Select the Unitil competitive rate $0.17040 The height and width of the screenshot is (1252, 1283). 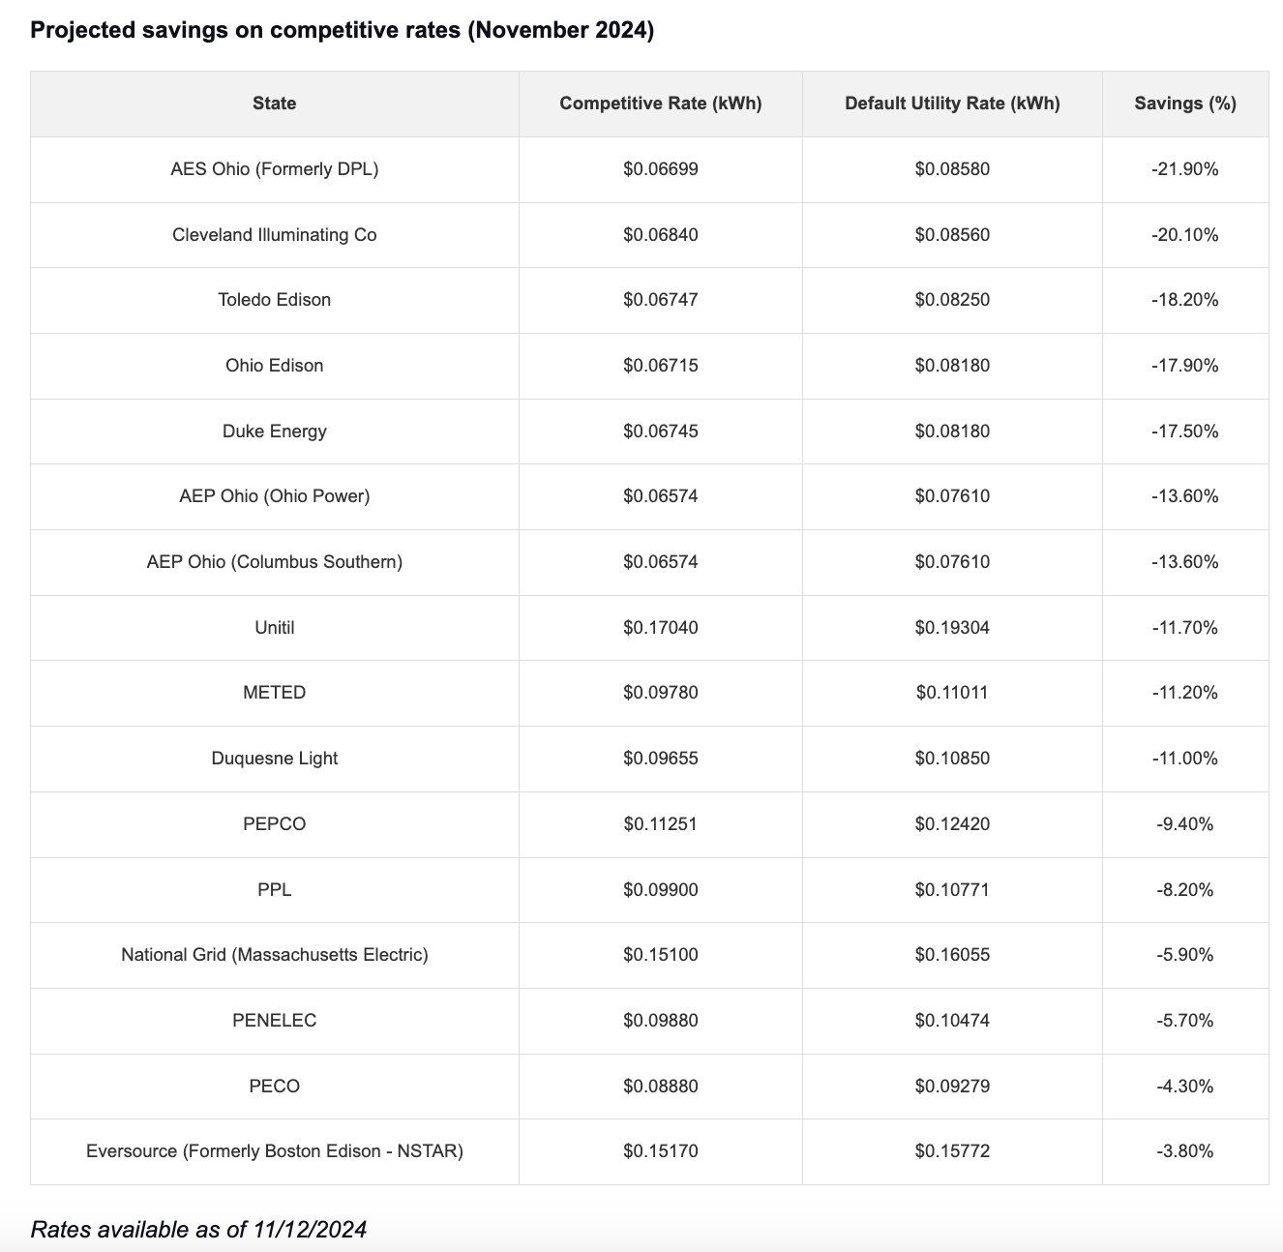(x=661, y=628)
